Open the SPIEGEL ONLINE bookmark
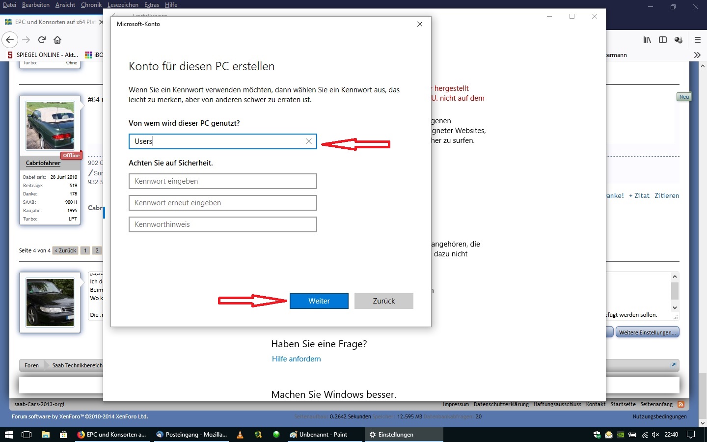This screenshot has height=442, width=707. click(x=43, y=55)
